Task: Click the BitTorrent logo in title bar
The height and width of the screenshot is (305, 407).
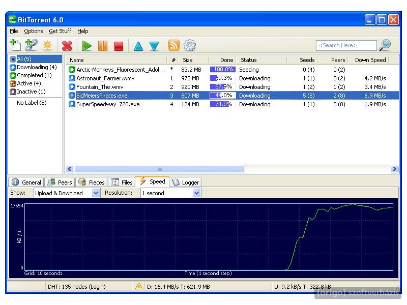Action: click(x=12, y=20)
